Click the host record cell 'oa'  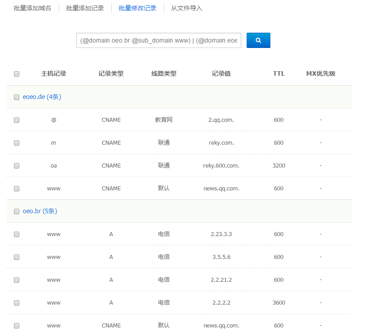tap(53, 166)
